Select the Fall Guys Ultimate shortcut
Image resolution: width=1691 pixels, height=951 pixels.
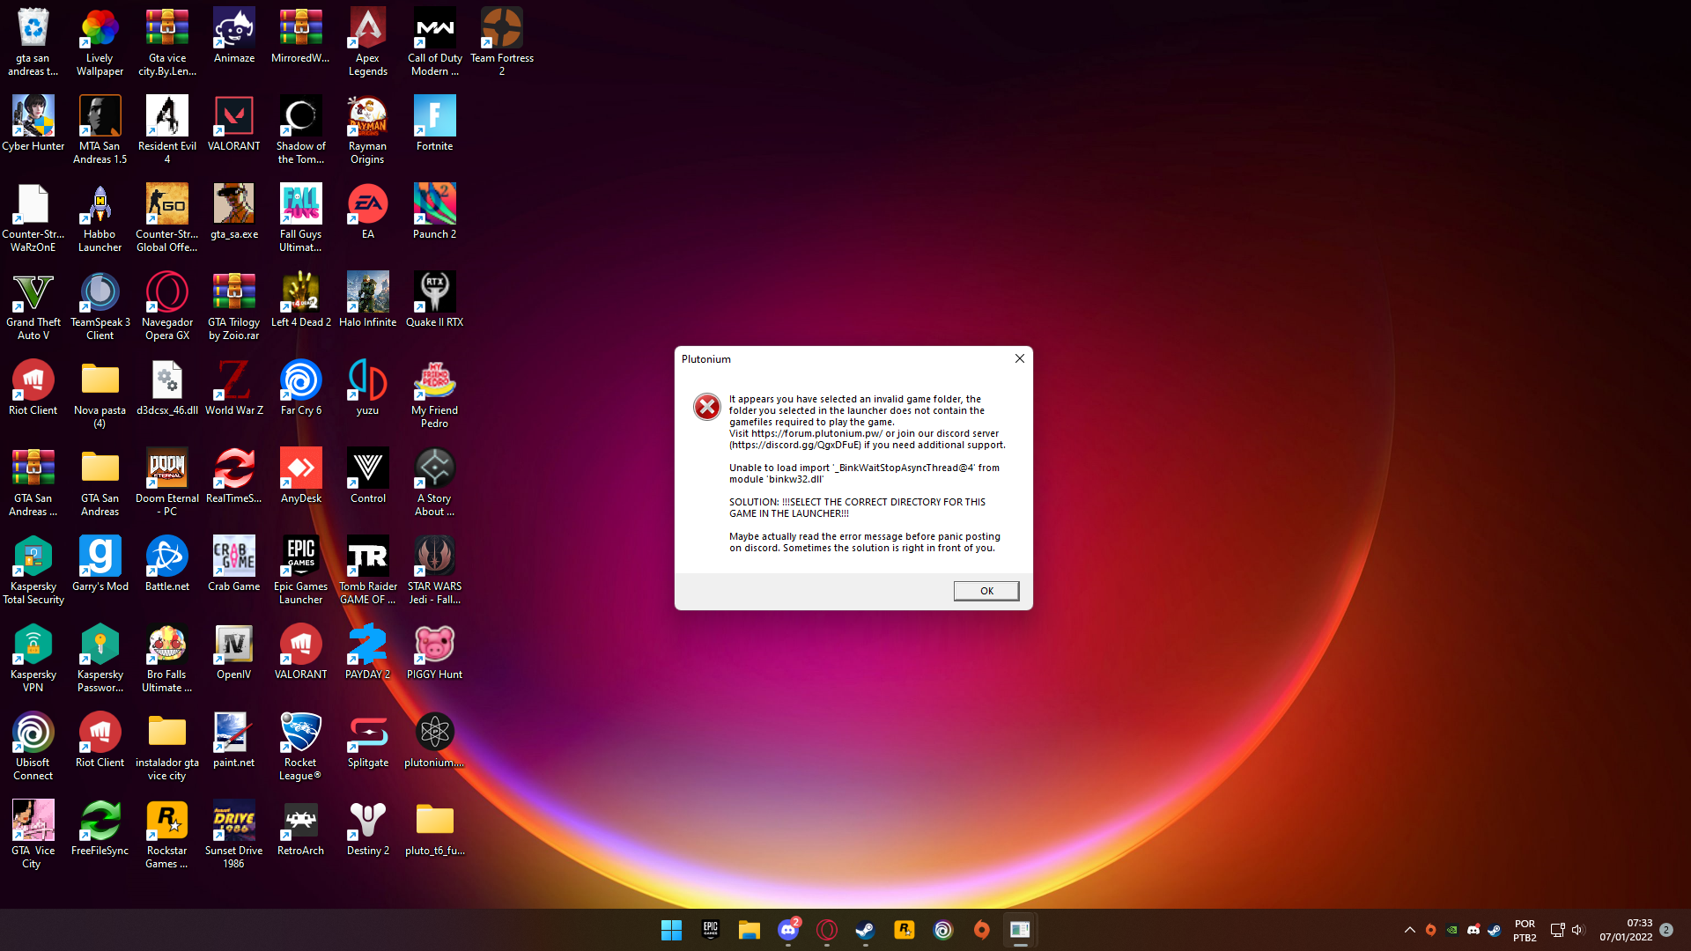pyautogui.click(x=301, y=218)
